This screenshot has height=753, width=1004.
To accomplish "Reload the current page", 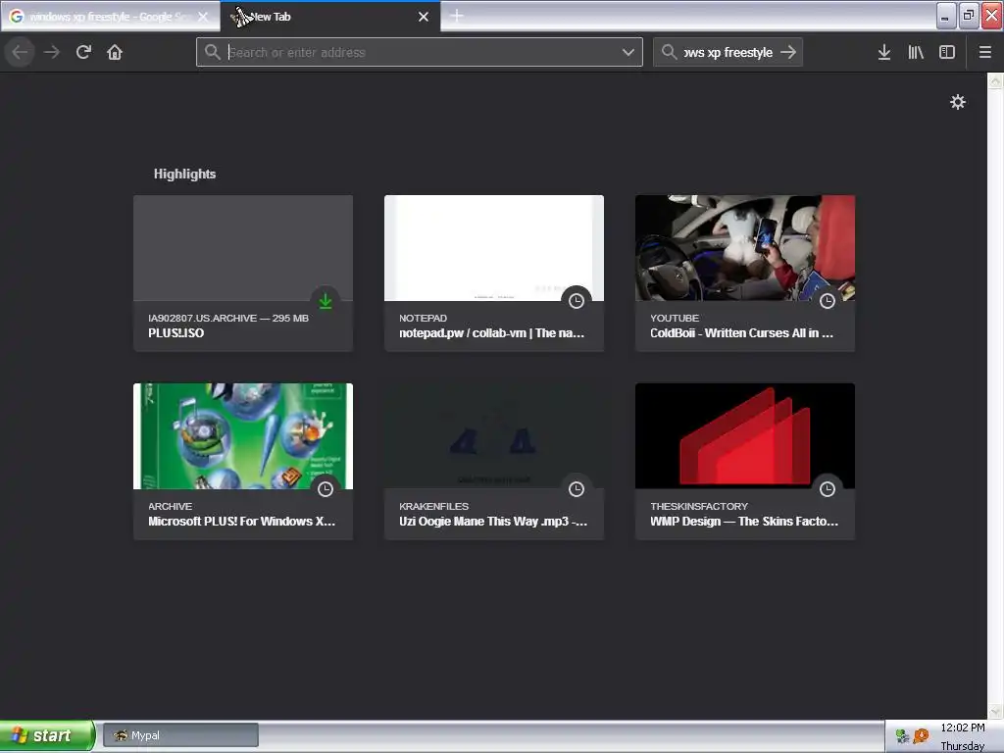I will pyautogui.click(x=83, y=52).
